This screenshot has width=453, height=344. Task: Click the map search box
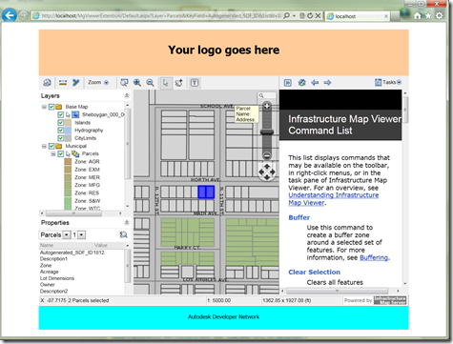(x=266, y=95)
